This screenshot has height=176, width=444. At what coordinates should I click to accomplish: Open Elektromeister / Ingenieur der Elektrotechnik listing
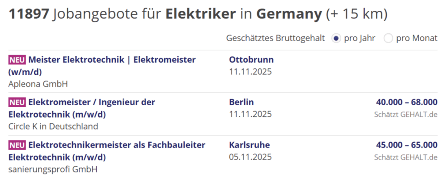(91, 102)
